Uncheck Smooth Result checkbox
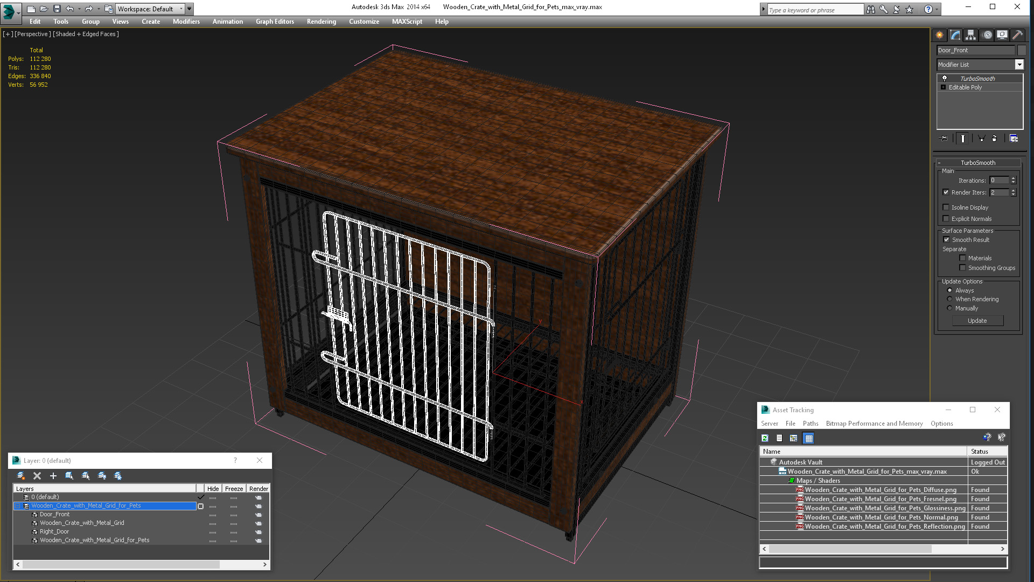This screenshot has height=582, width=1034. (946, 240)
